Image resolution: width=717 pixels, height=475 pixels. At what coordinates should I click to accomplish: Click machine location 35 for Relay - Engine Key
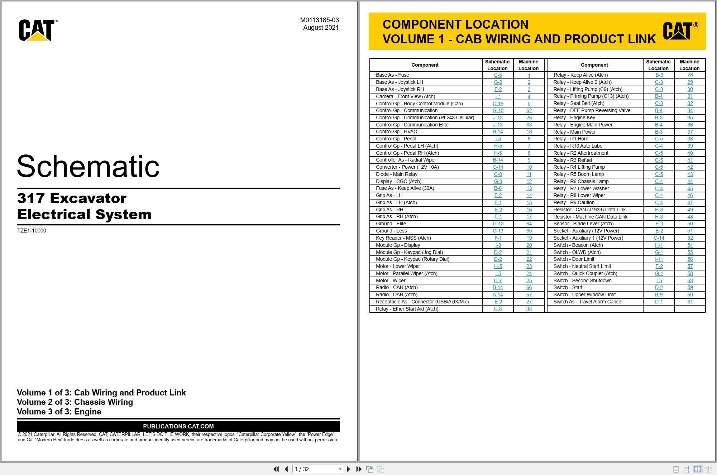tap(690, 118)
